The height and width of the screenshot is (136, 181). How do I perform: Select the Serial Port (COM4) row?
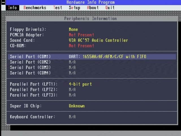point(92,73)
